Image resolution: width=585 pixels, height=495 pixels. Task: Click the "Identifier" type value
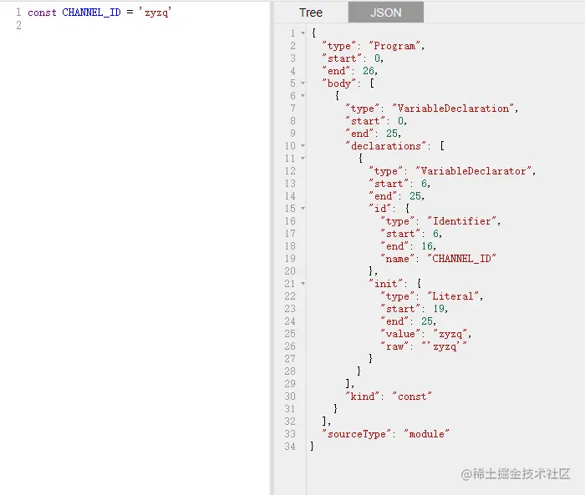coord(462,221)
